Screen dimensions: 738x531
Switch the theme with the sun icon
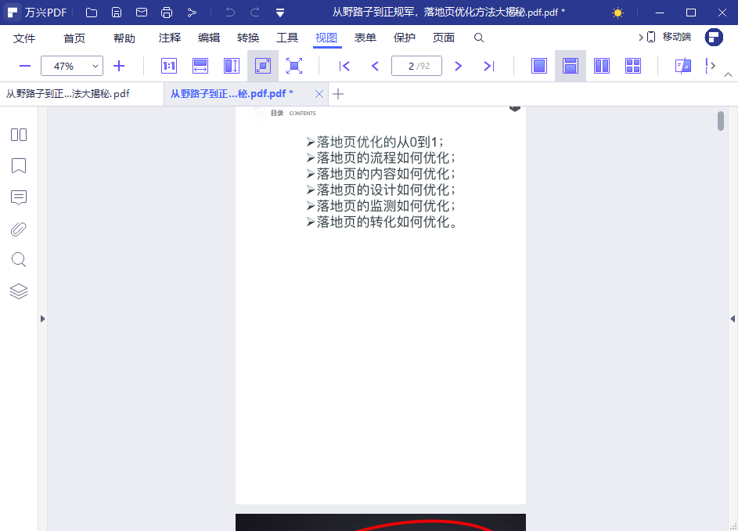617,13
